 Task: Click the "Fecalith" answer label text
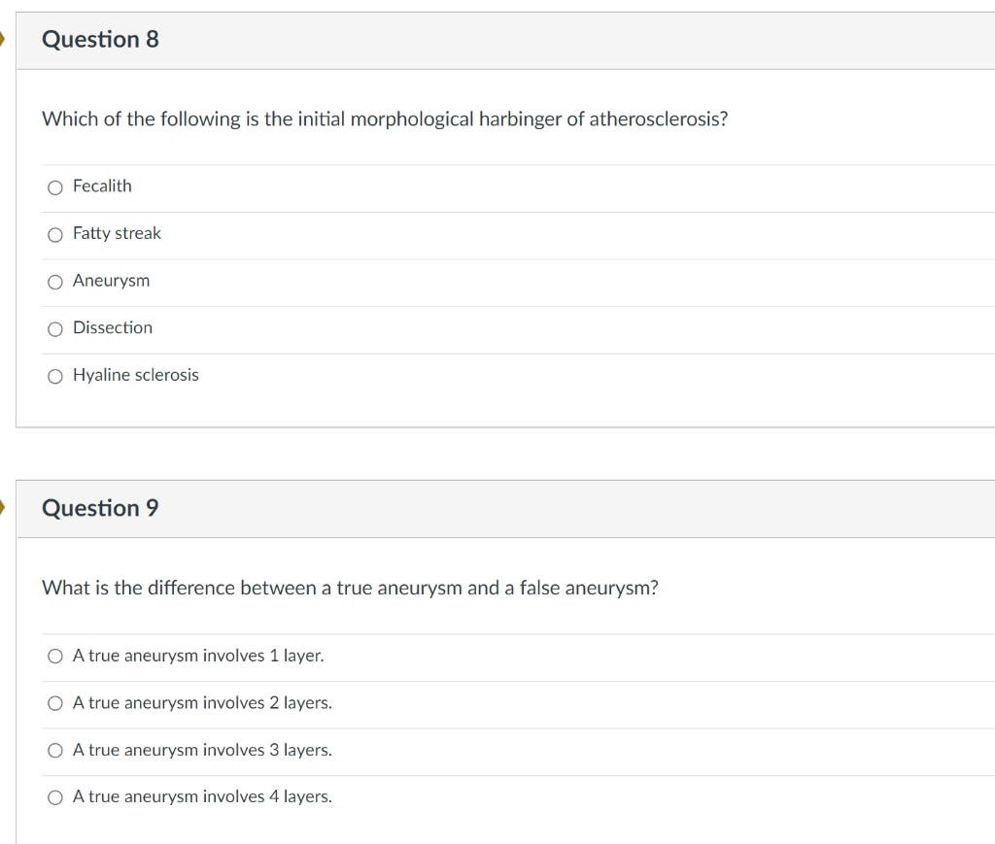point(102,186)
